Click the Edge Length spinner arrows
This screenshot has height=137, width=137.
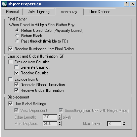(x=60, y=117)
